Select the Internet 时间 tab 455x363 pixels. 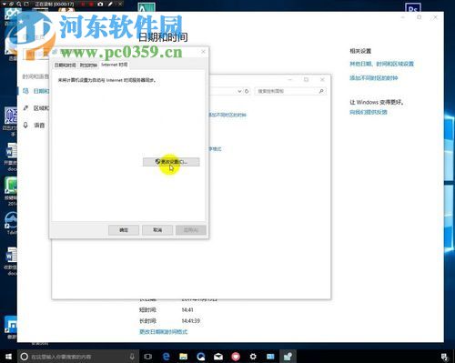click(115, 65)
